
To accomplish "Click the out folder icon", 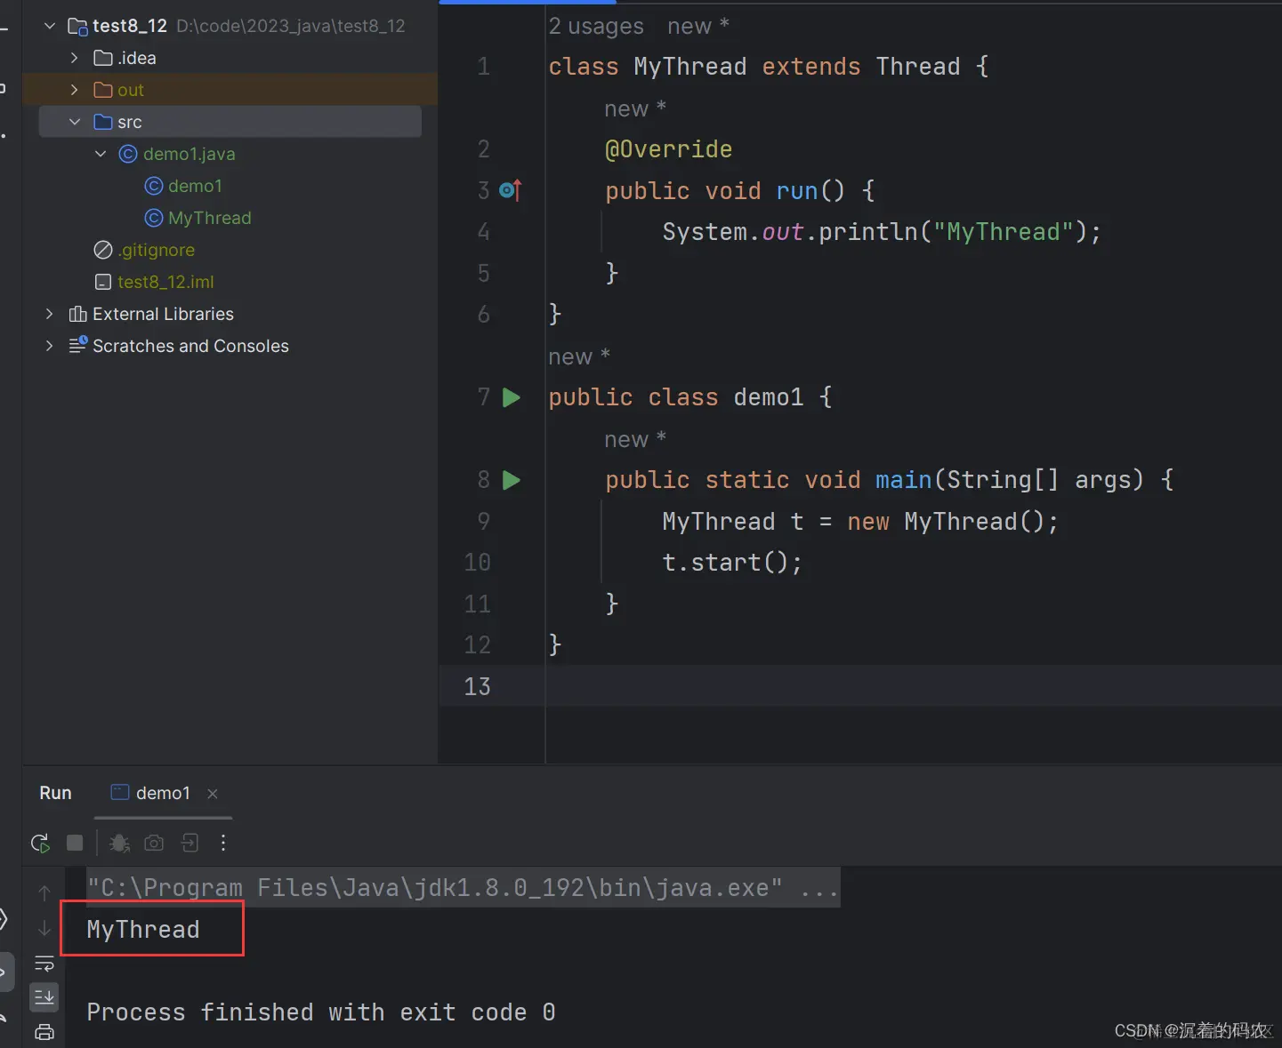I will pos(103,90).
